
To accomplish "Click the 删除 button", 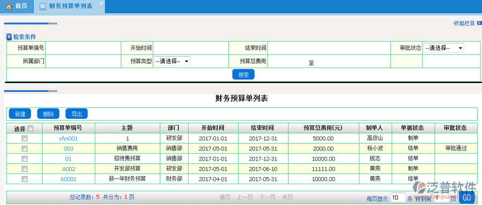I will point(48,114).
